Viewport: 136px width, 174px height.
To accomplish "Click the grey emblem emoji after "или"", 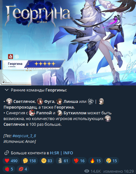I will pyautogui.click(x=91, y=101).
